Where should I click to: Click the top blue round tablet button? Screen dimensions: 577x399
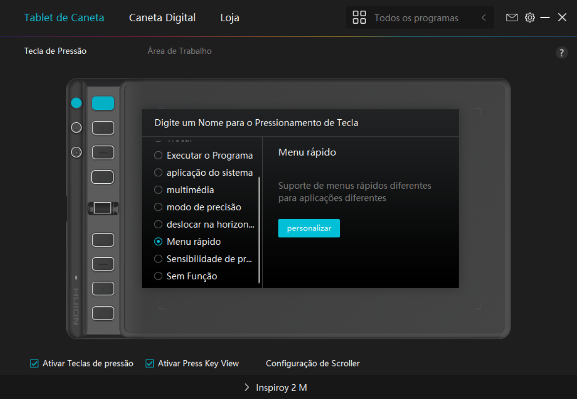tap(76, 103)
